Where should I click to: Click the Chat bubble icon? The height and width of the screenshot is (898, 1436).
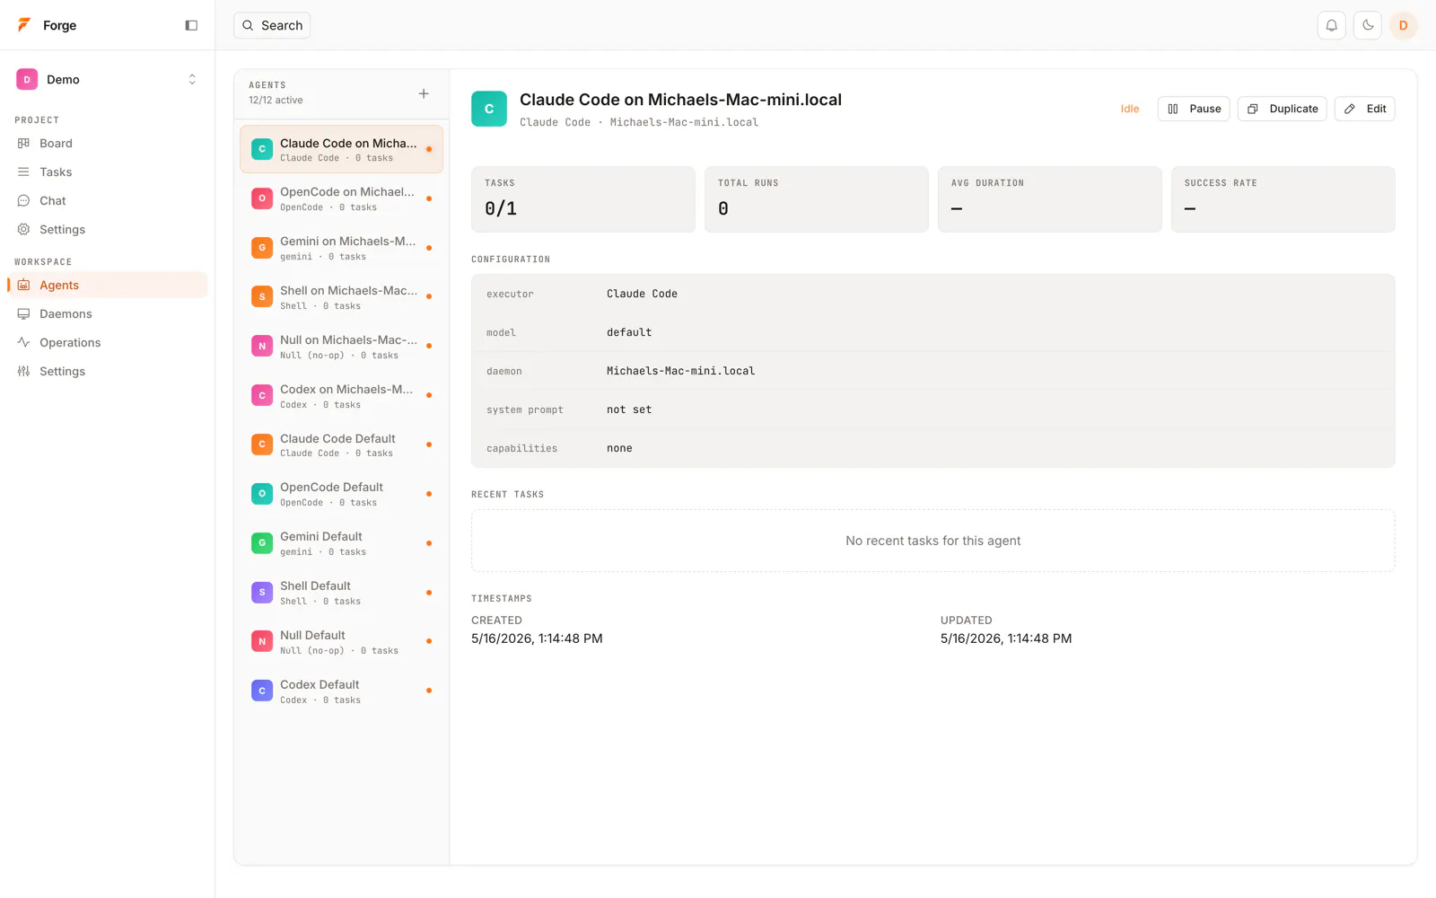23,200
